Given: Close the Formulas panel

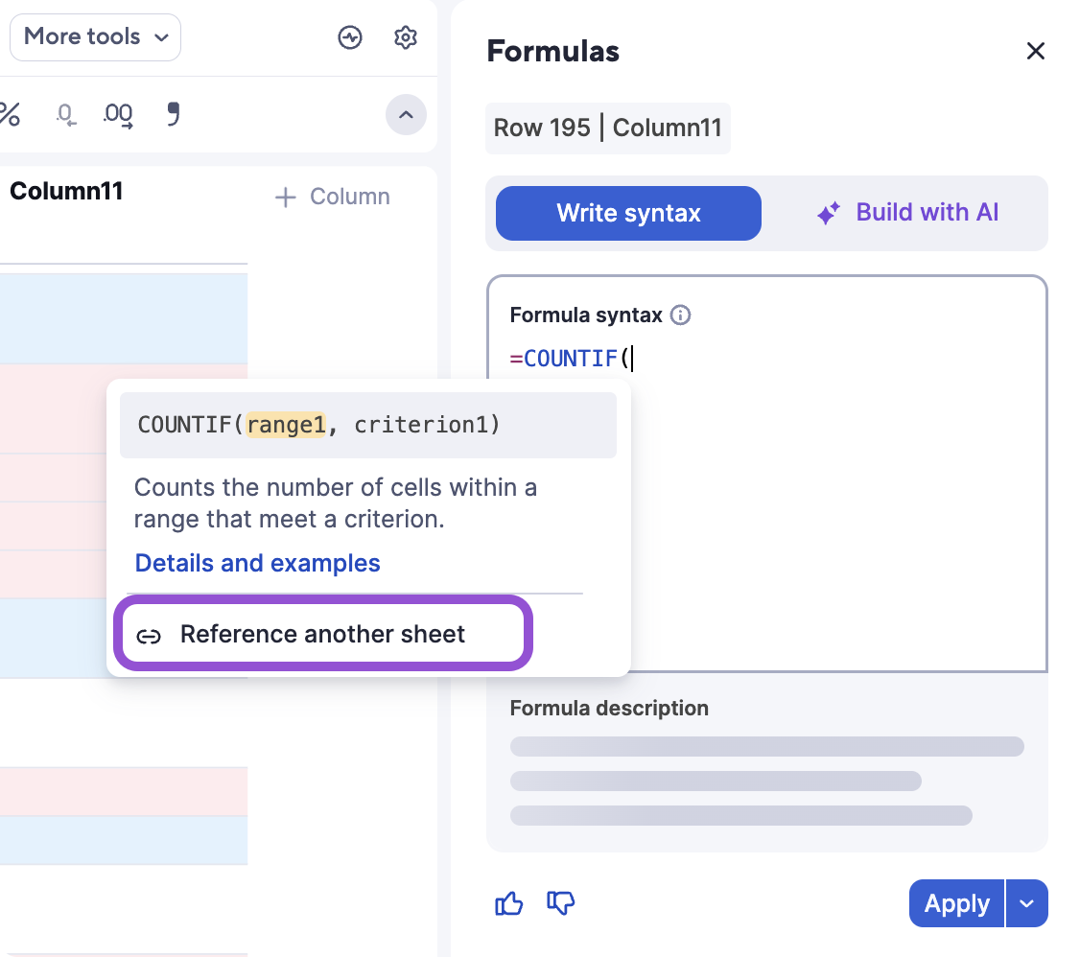Looking at the screenshot, I should (x=1035, y=51).
